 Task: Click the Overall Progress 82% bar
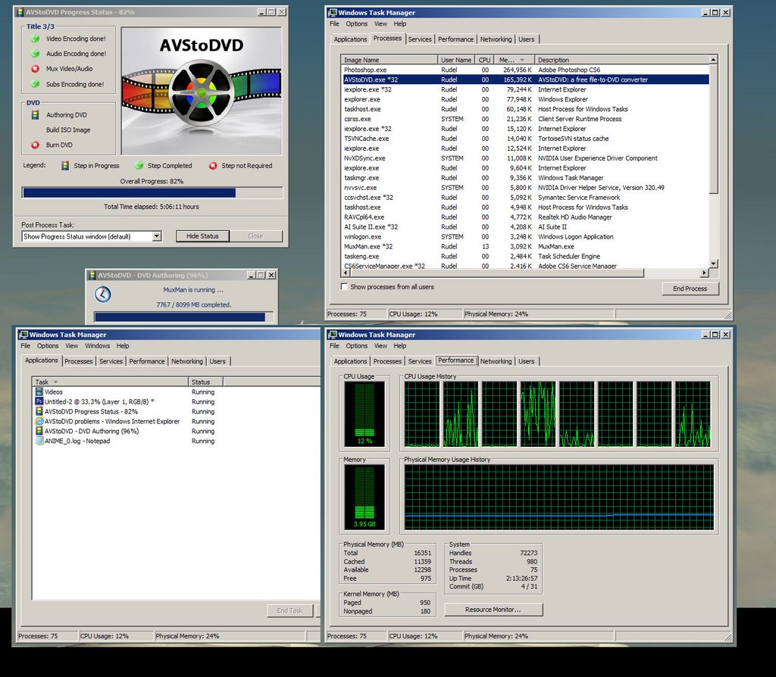pos(152,193)
